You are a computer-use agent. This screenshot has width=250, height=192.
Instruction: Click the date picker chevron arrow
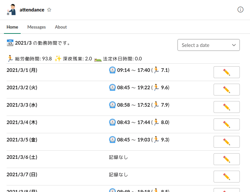coord(234,45)
